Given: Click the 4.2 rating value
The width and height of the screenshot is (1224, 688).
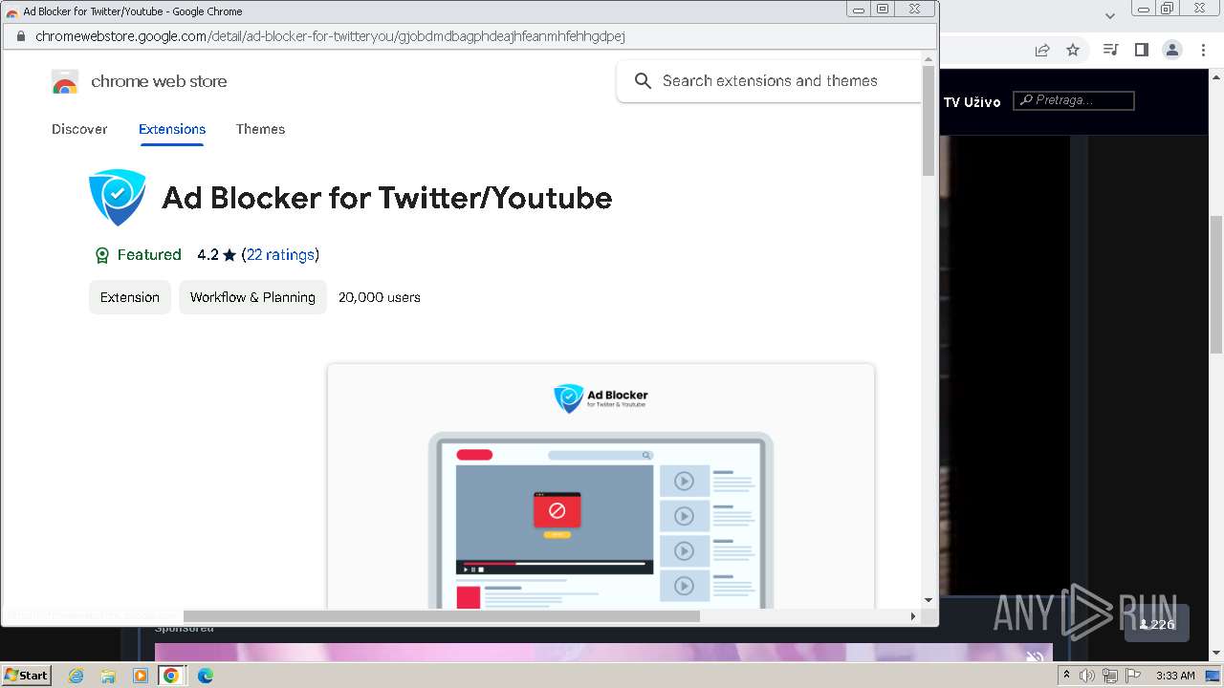Looking at the screenshot, I should coord(208,255).
